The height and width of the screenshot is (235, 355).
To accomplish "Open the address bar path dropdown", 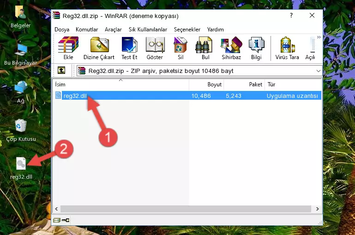I will [319, 71].
